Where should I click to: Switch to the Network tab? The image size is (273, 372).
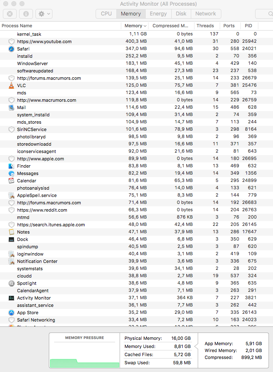pyautogui.click(x=205, y=14)
